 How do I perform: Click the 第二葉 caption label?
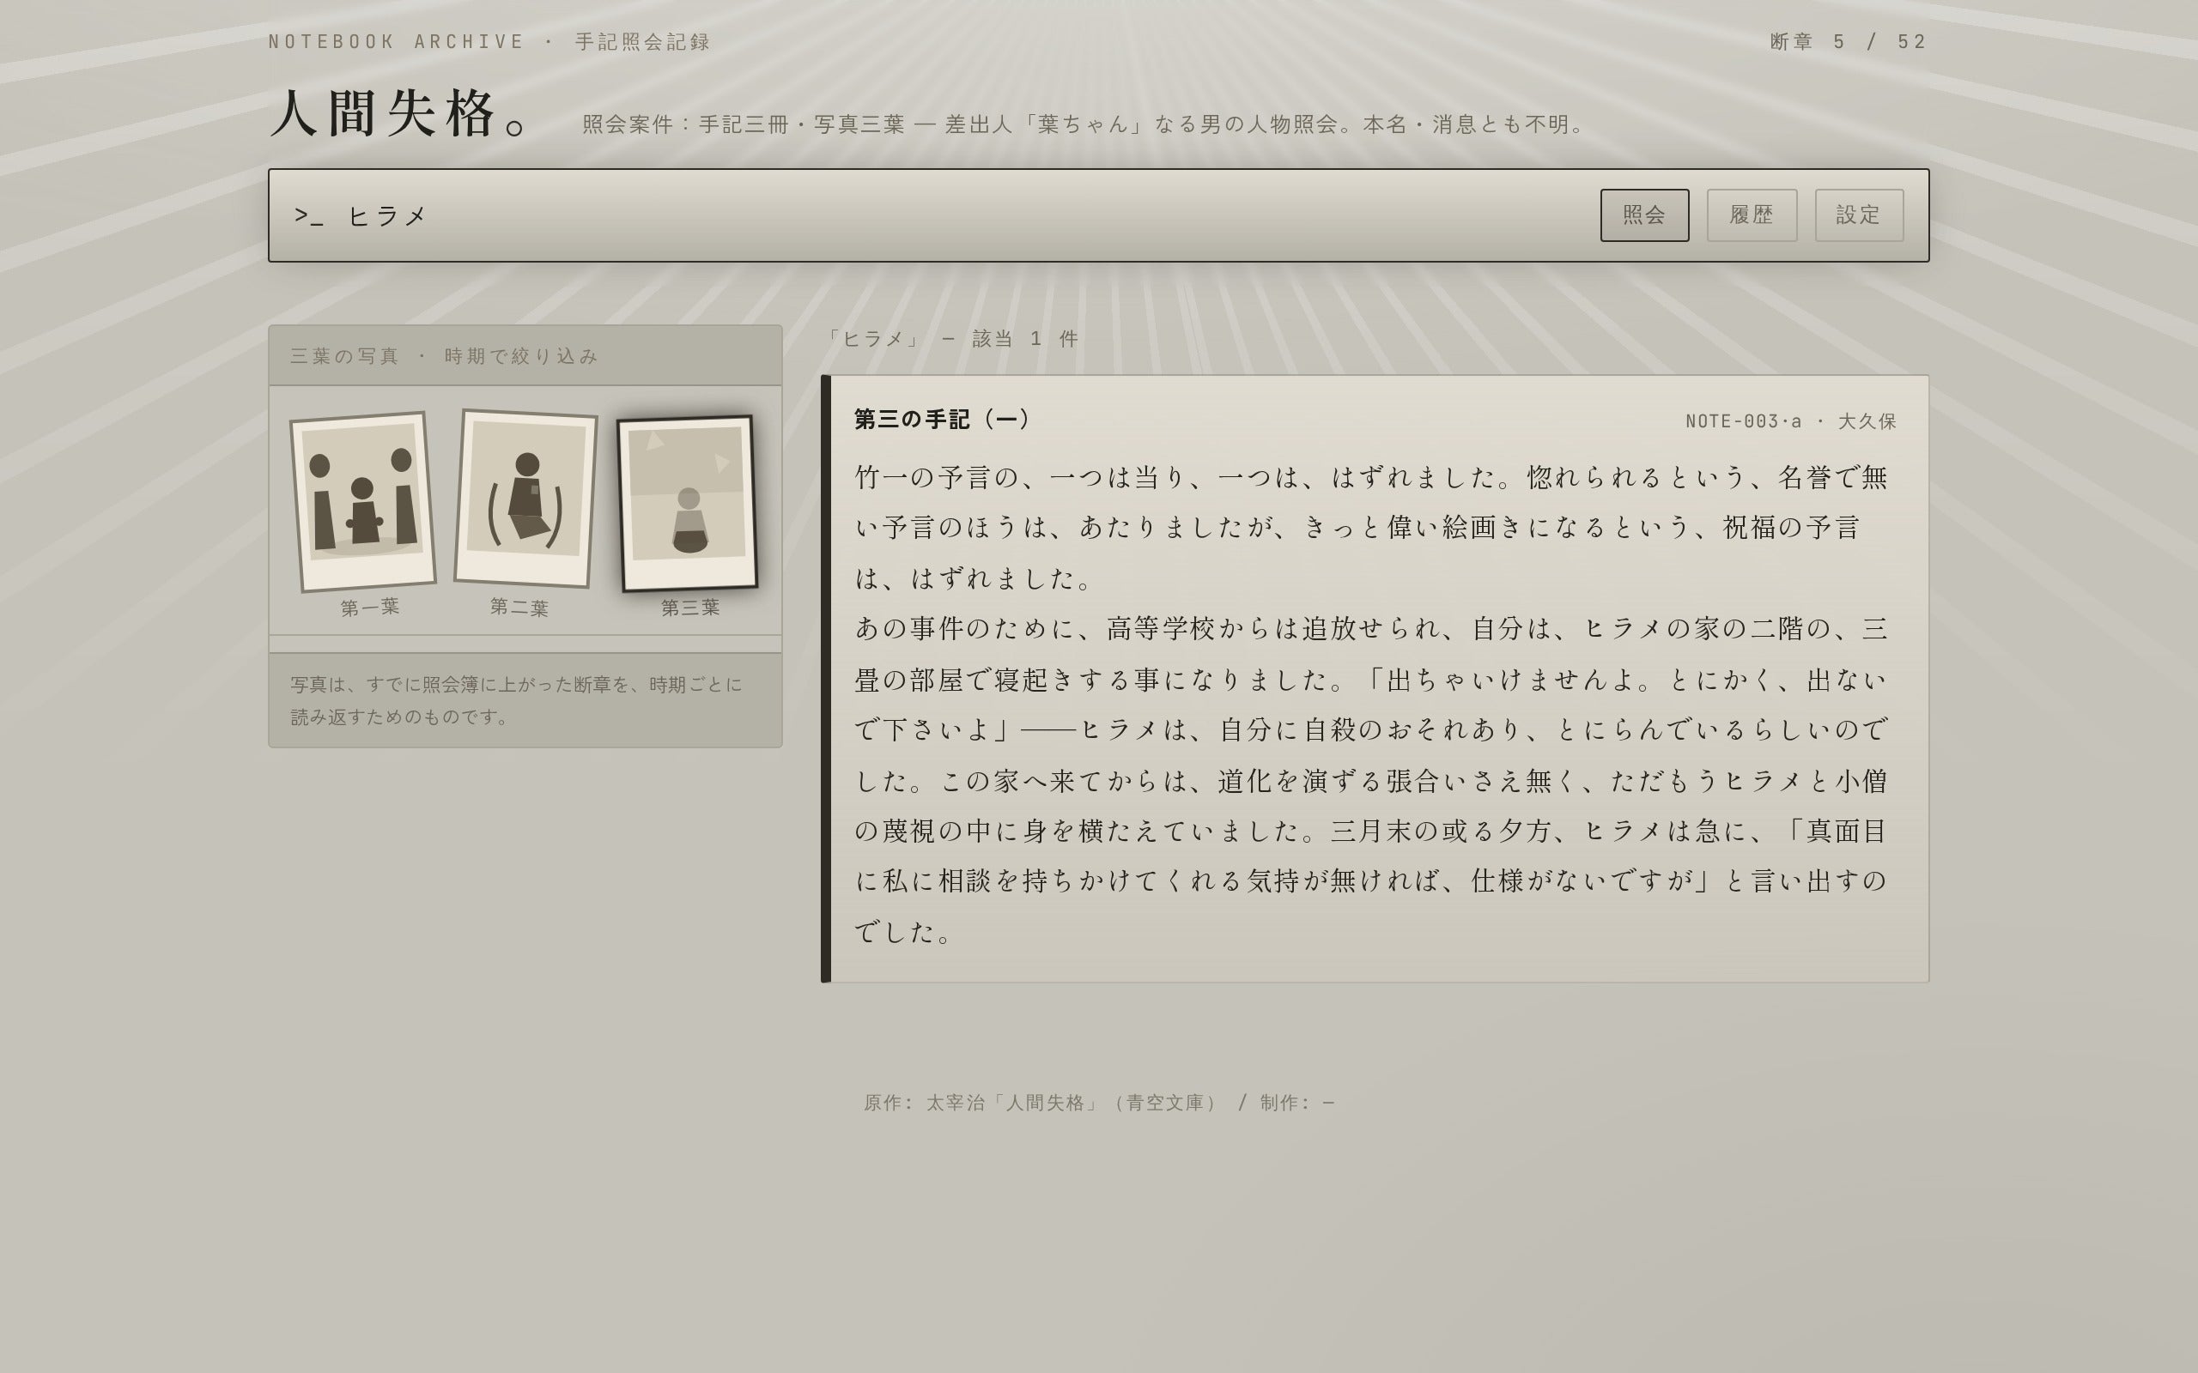coord(519,608)
